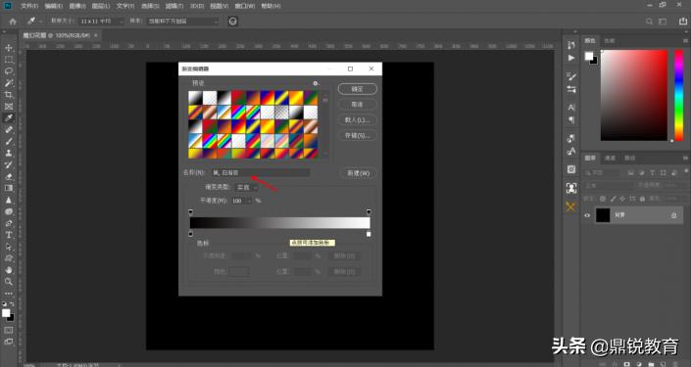Toggle the show sampling ring option
Screen dimensions: 691x367
(x=232, y=22)
